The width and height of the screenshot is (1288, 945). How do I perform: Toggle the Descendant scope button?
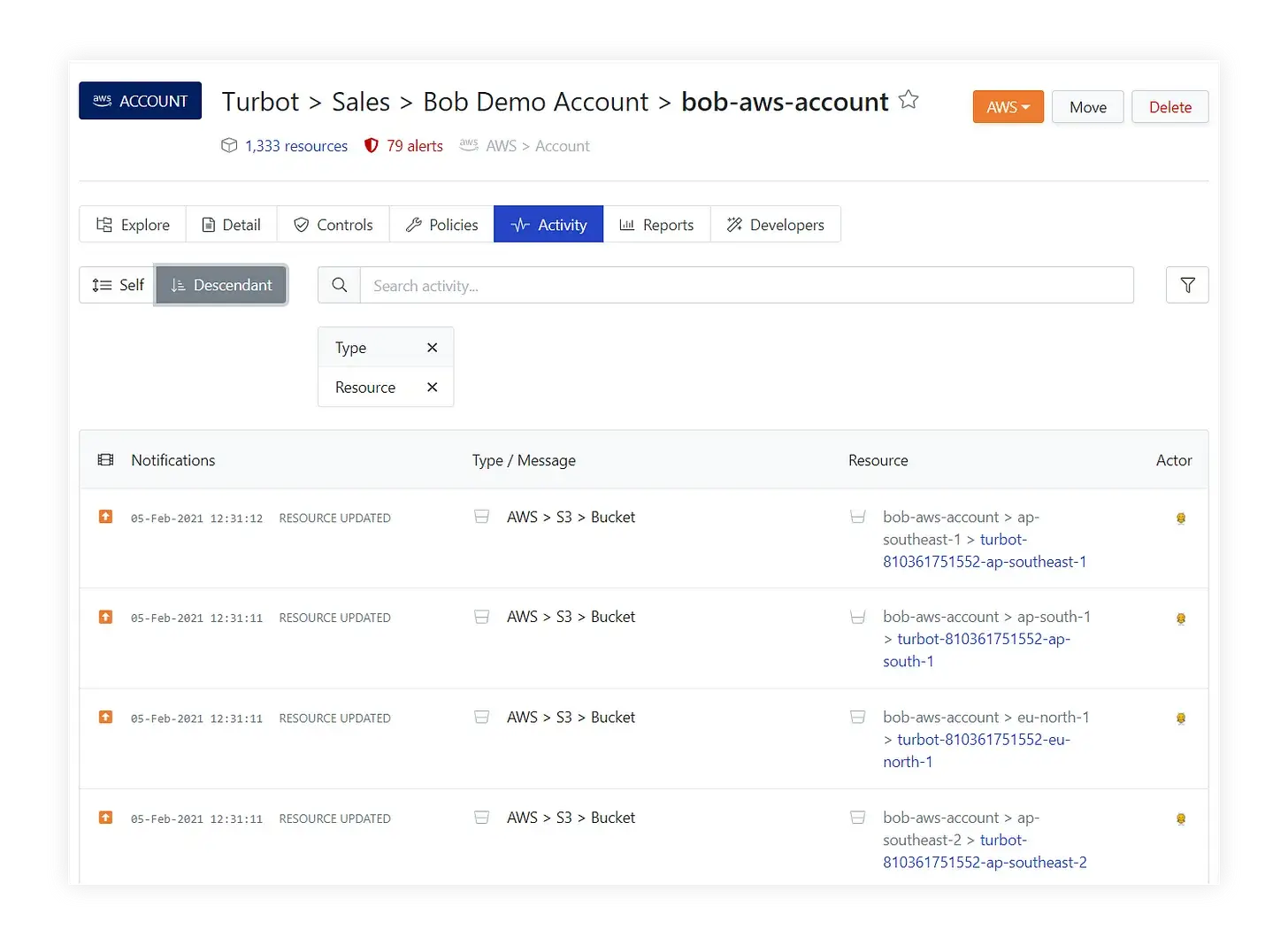(221, 285)
